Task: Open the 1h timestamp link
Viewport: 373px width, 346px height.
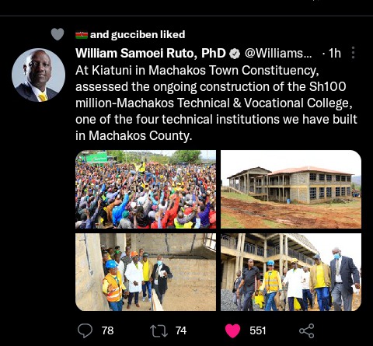Action: tap(335, 54)
